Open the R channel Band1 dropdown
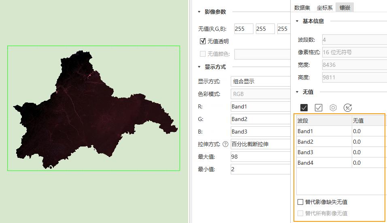 click(260, 107)
